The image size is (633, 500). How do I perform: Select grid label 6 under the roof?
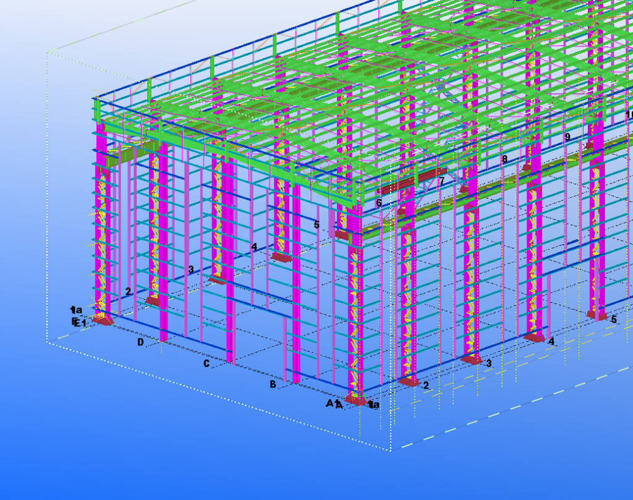[x=379, y=203]
